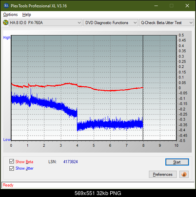Close the PlexTools Professional window
This screenshot has height=197, width=196.
click(187, 6)
